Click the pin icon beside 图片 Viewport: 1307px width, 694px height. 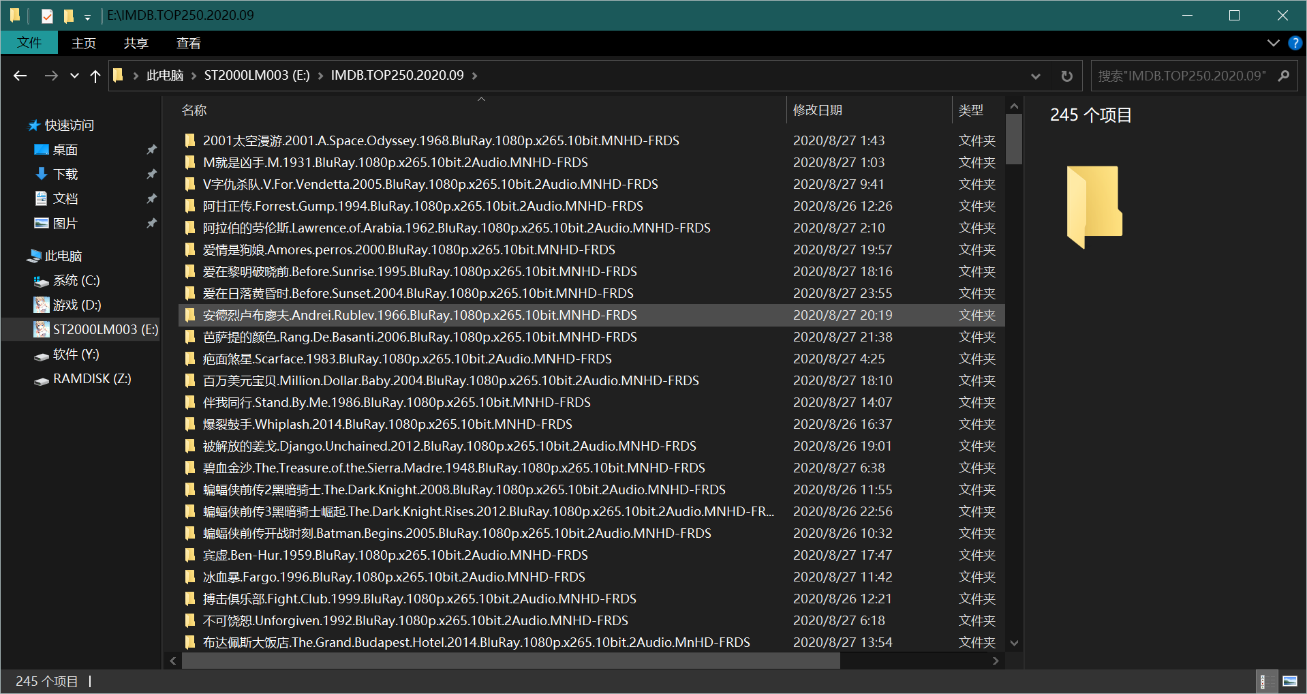[151, 223]
